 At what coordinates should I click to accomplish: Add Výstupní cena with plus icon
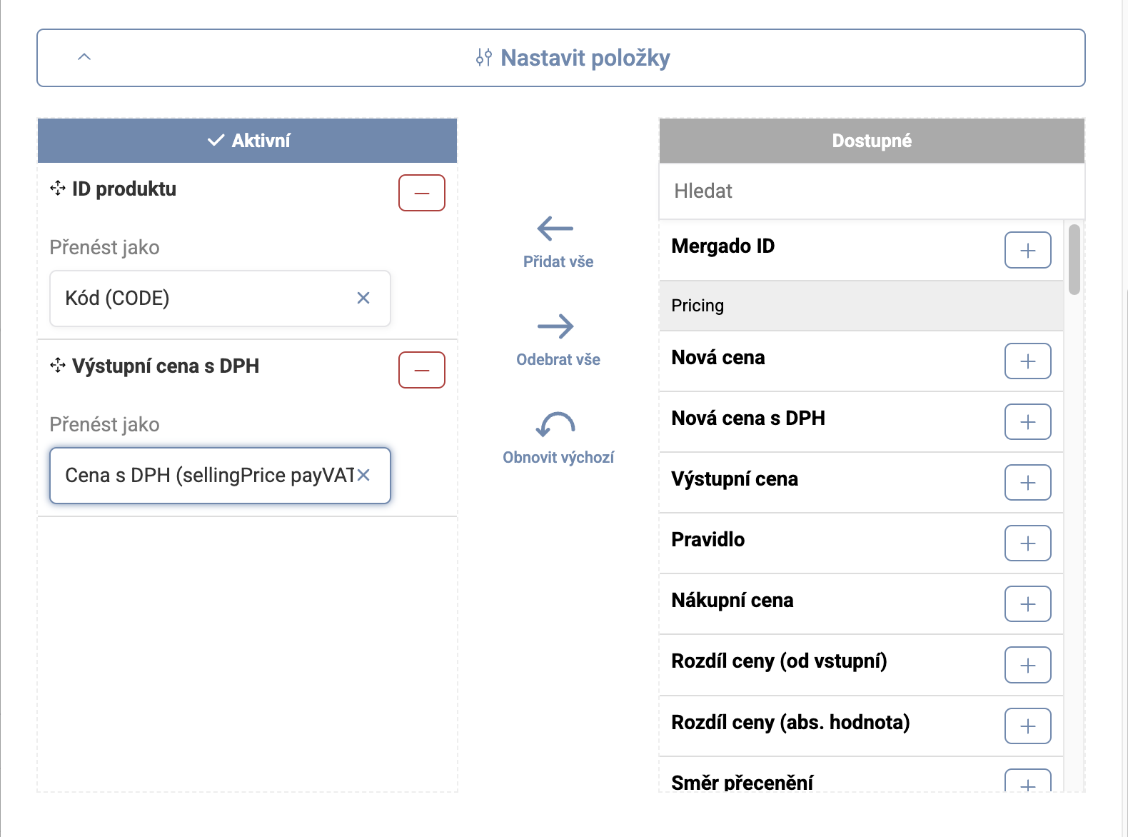tap(1027, 483)
